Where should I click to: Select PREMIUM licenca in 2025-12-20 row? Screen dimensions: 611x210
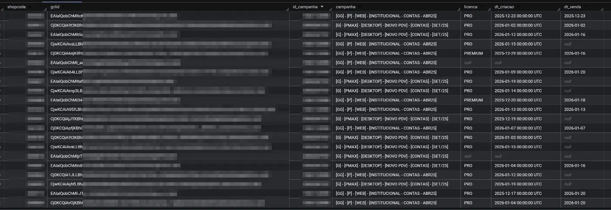(x=476, y=100)
